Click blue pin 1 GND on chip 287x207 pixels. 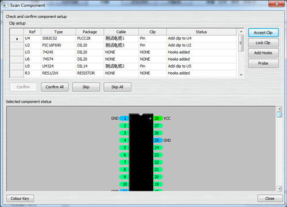[124, 119]
